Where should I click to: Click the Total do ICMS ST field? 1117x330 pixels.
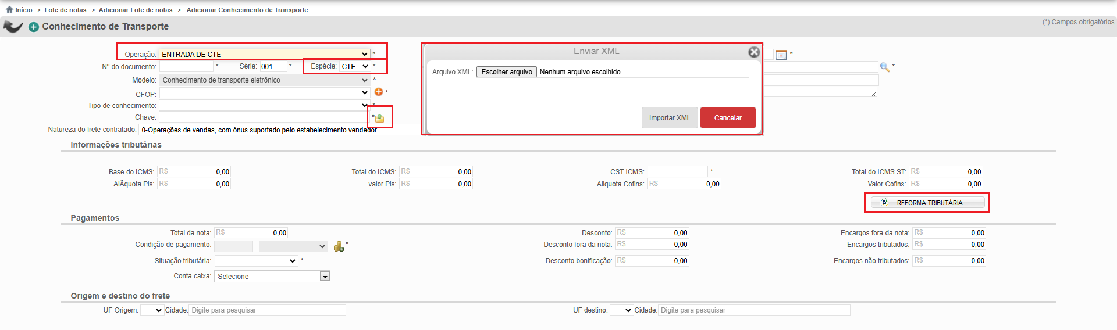click(x=945, y=172)
